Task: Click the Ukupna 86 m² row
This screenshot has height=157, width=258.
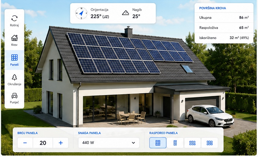Action: [x=224, y=18]
